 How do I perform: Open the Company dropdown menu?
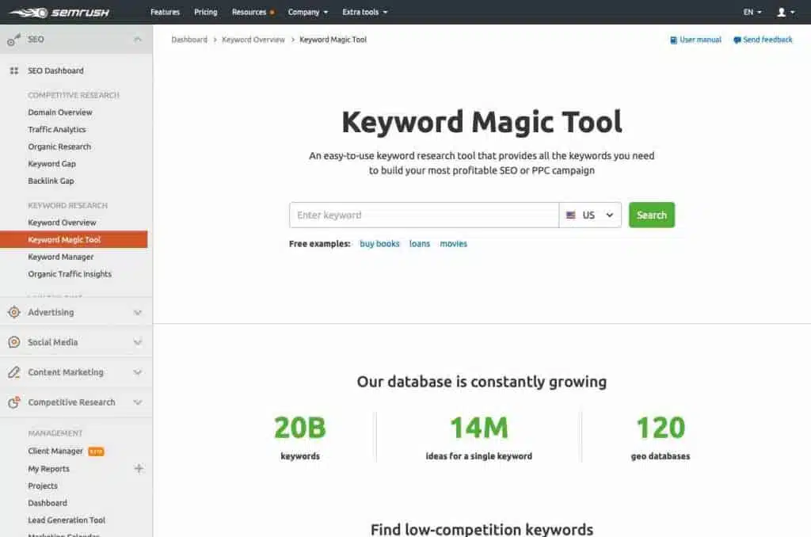point(308,12)
